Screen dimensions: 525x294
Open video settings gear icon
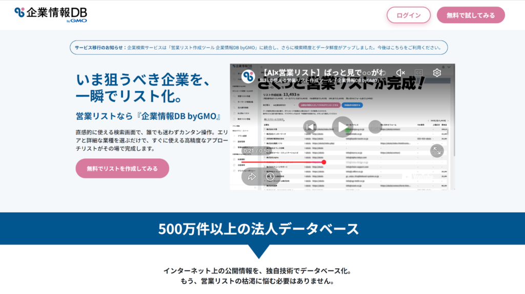pos(437,73)
